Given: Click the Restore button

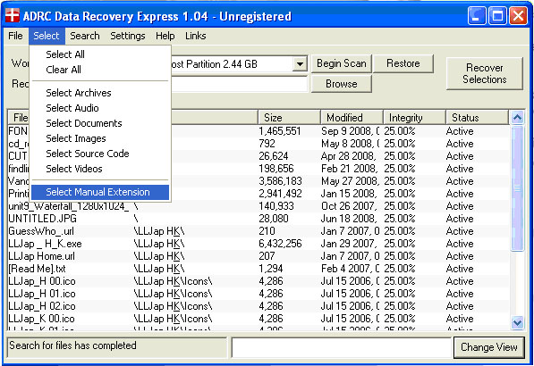Looking at the screenshot, I should tap(403, 63).
